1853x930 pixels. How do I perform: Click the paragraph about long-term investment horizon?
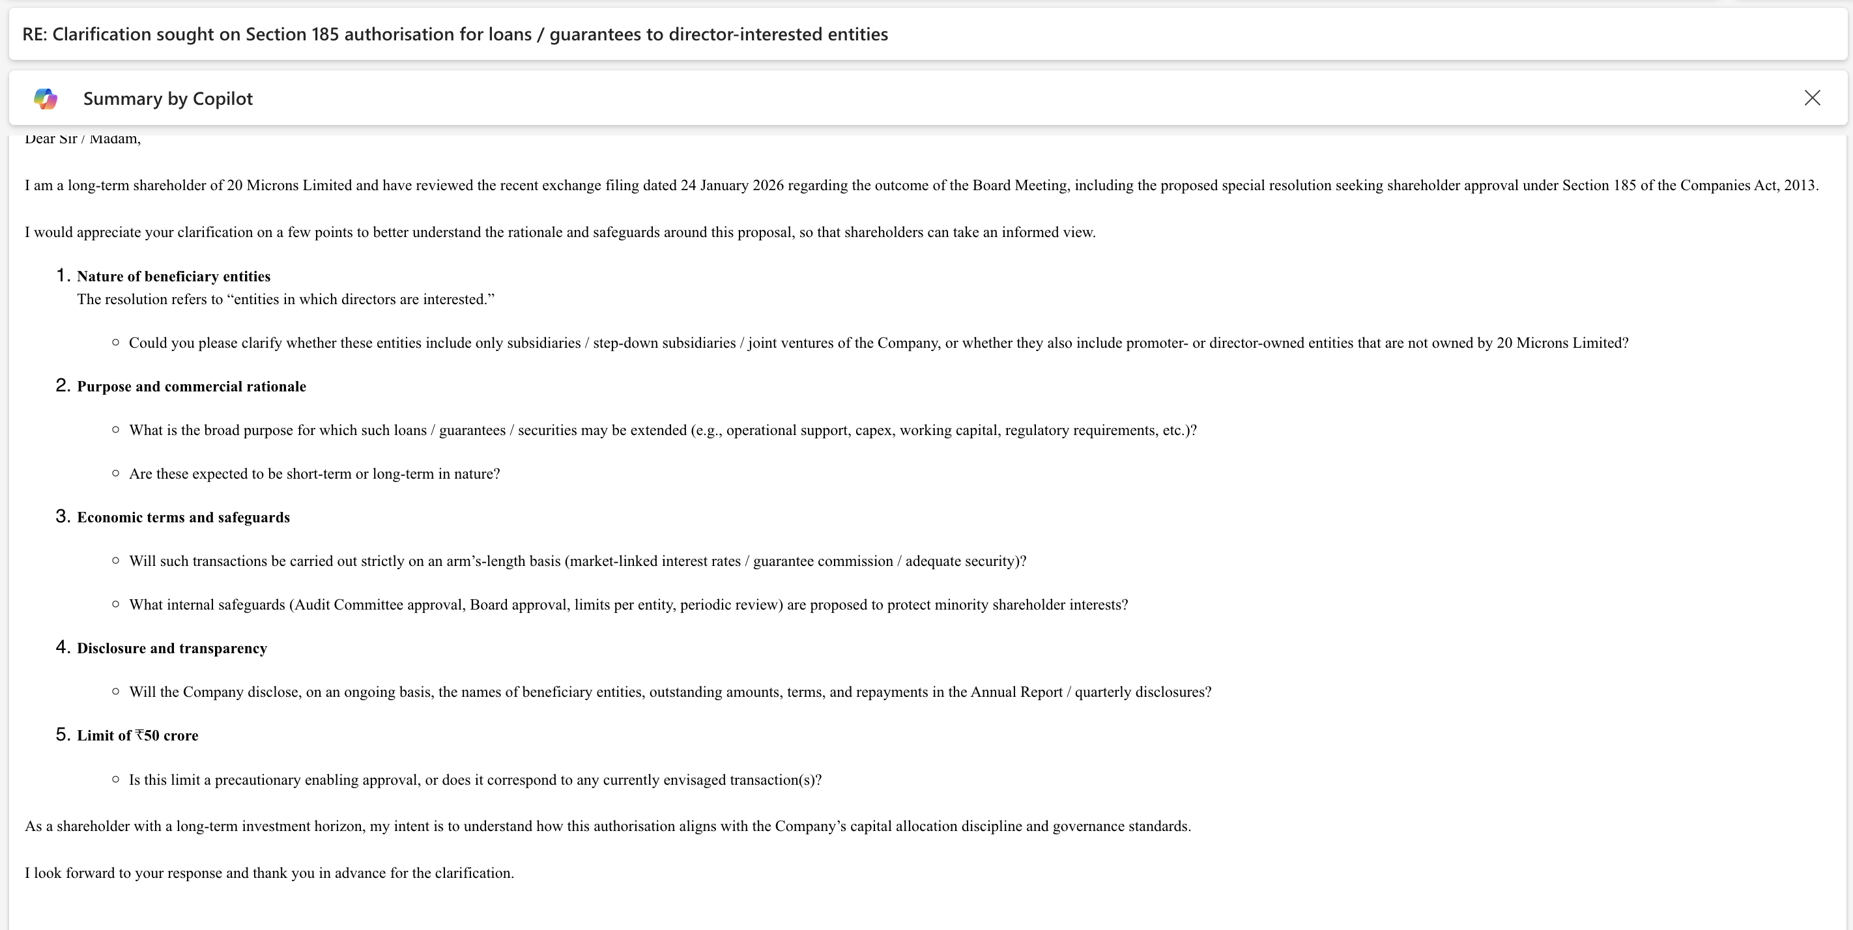tap(607, 826)
